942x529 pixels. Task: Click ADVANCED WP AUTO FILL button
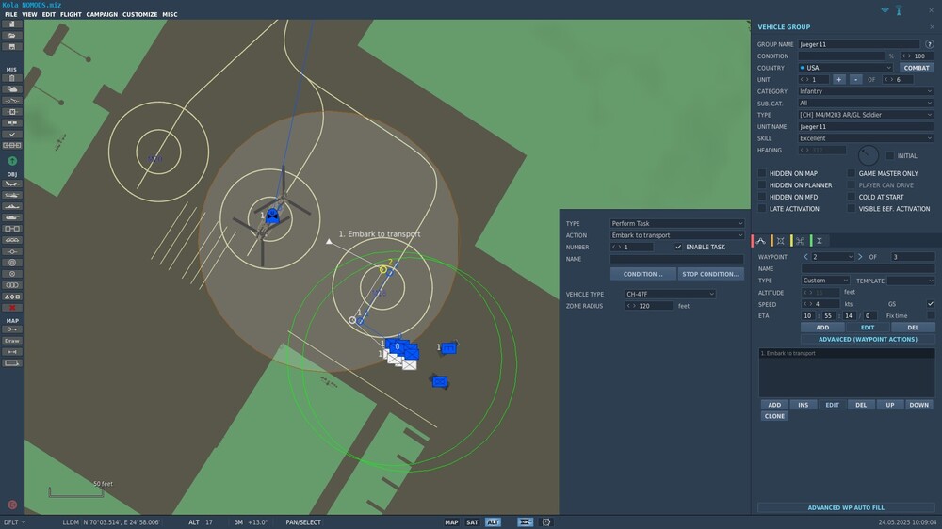point(846,507)
